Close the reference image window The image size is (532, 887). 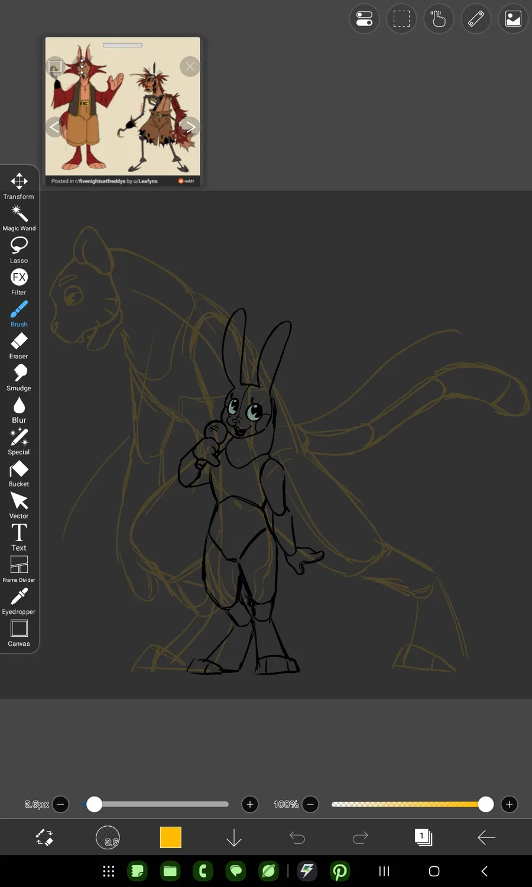[x=190, y=66]
